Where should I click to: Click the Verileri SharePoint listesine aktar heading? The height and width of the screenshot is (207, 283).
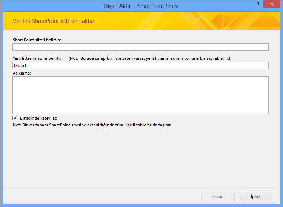tap(54, 21)
